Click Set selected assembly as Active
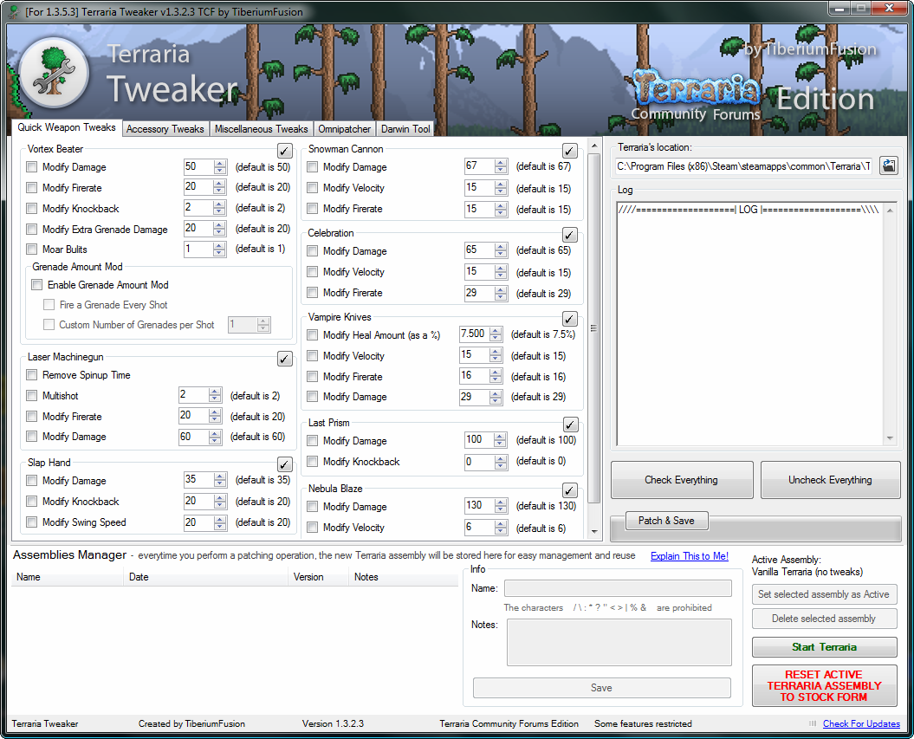The height and width of the screenshot is (739, 914). pyautogui.click(x=824, y=594)
